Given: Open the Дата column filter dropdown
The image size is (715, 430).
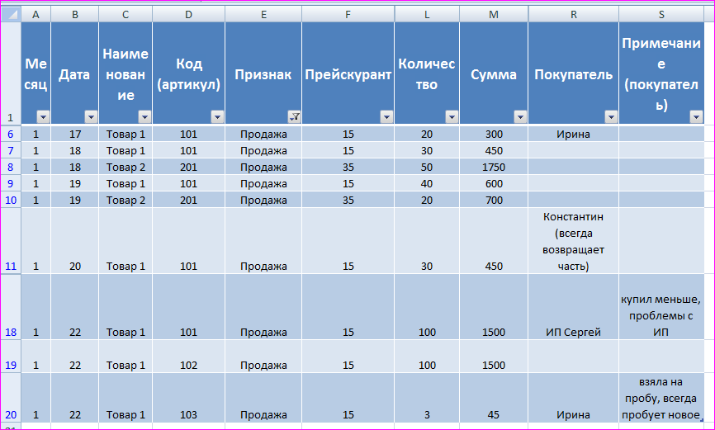Looking at the screenshot, I should [91, 117].
